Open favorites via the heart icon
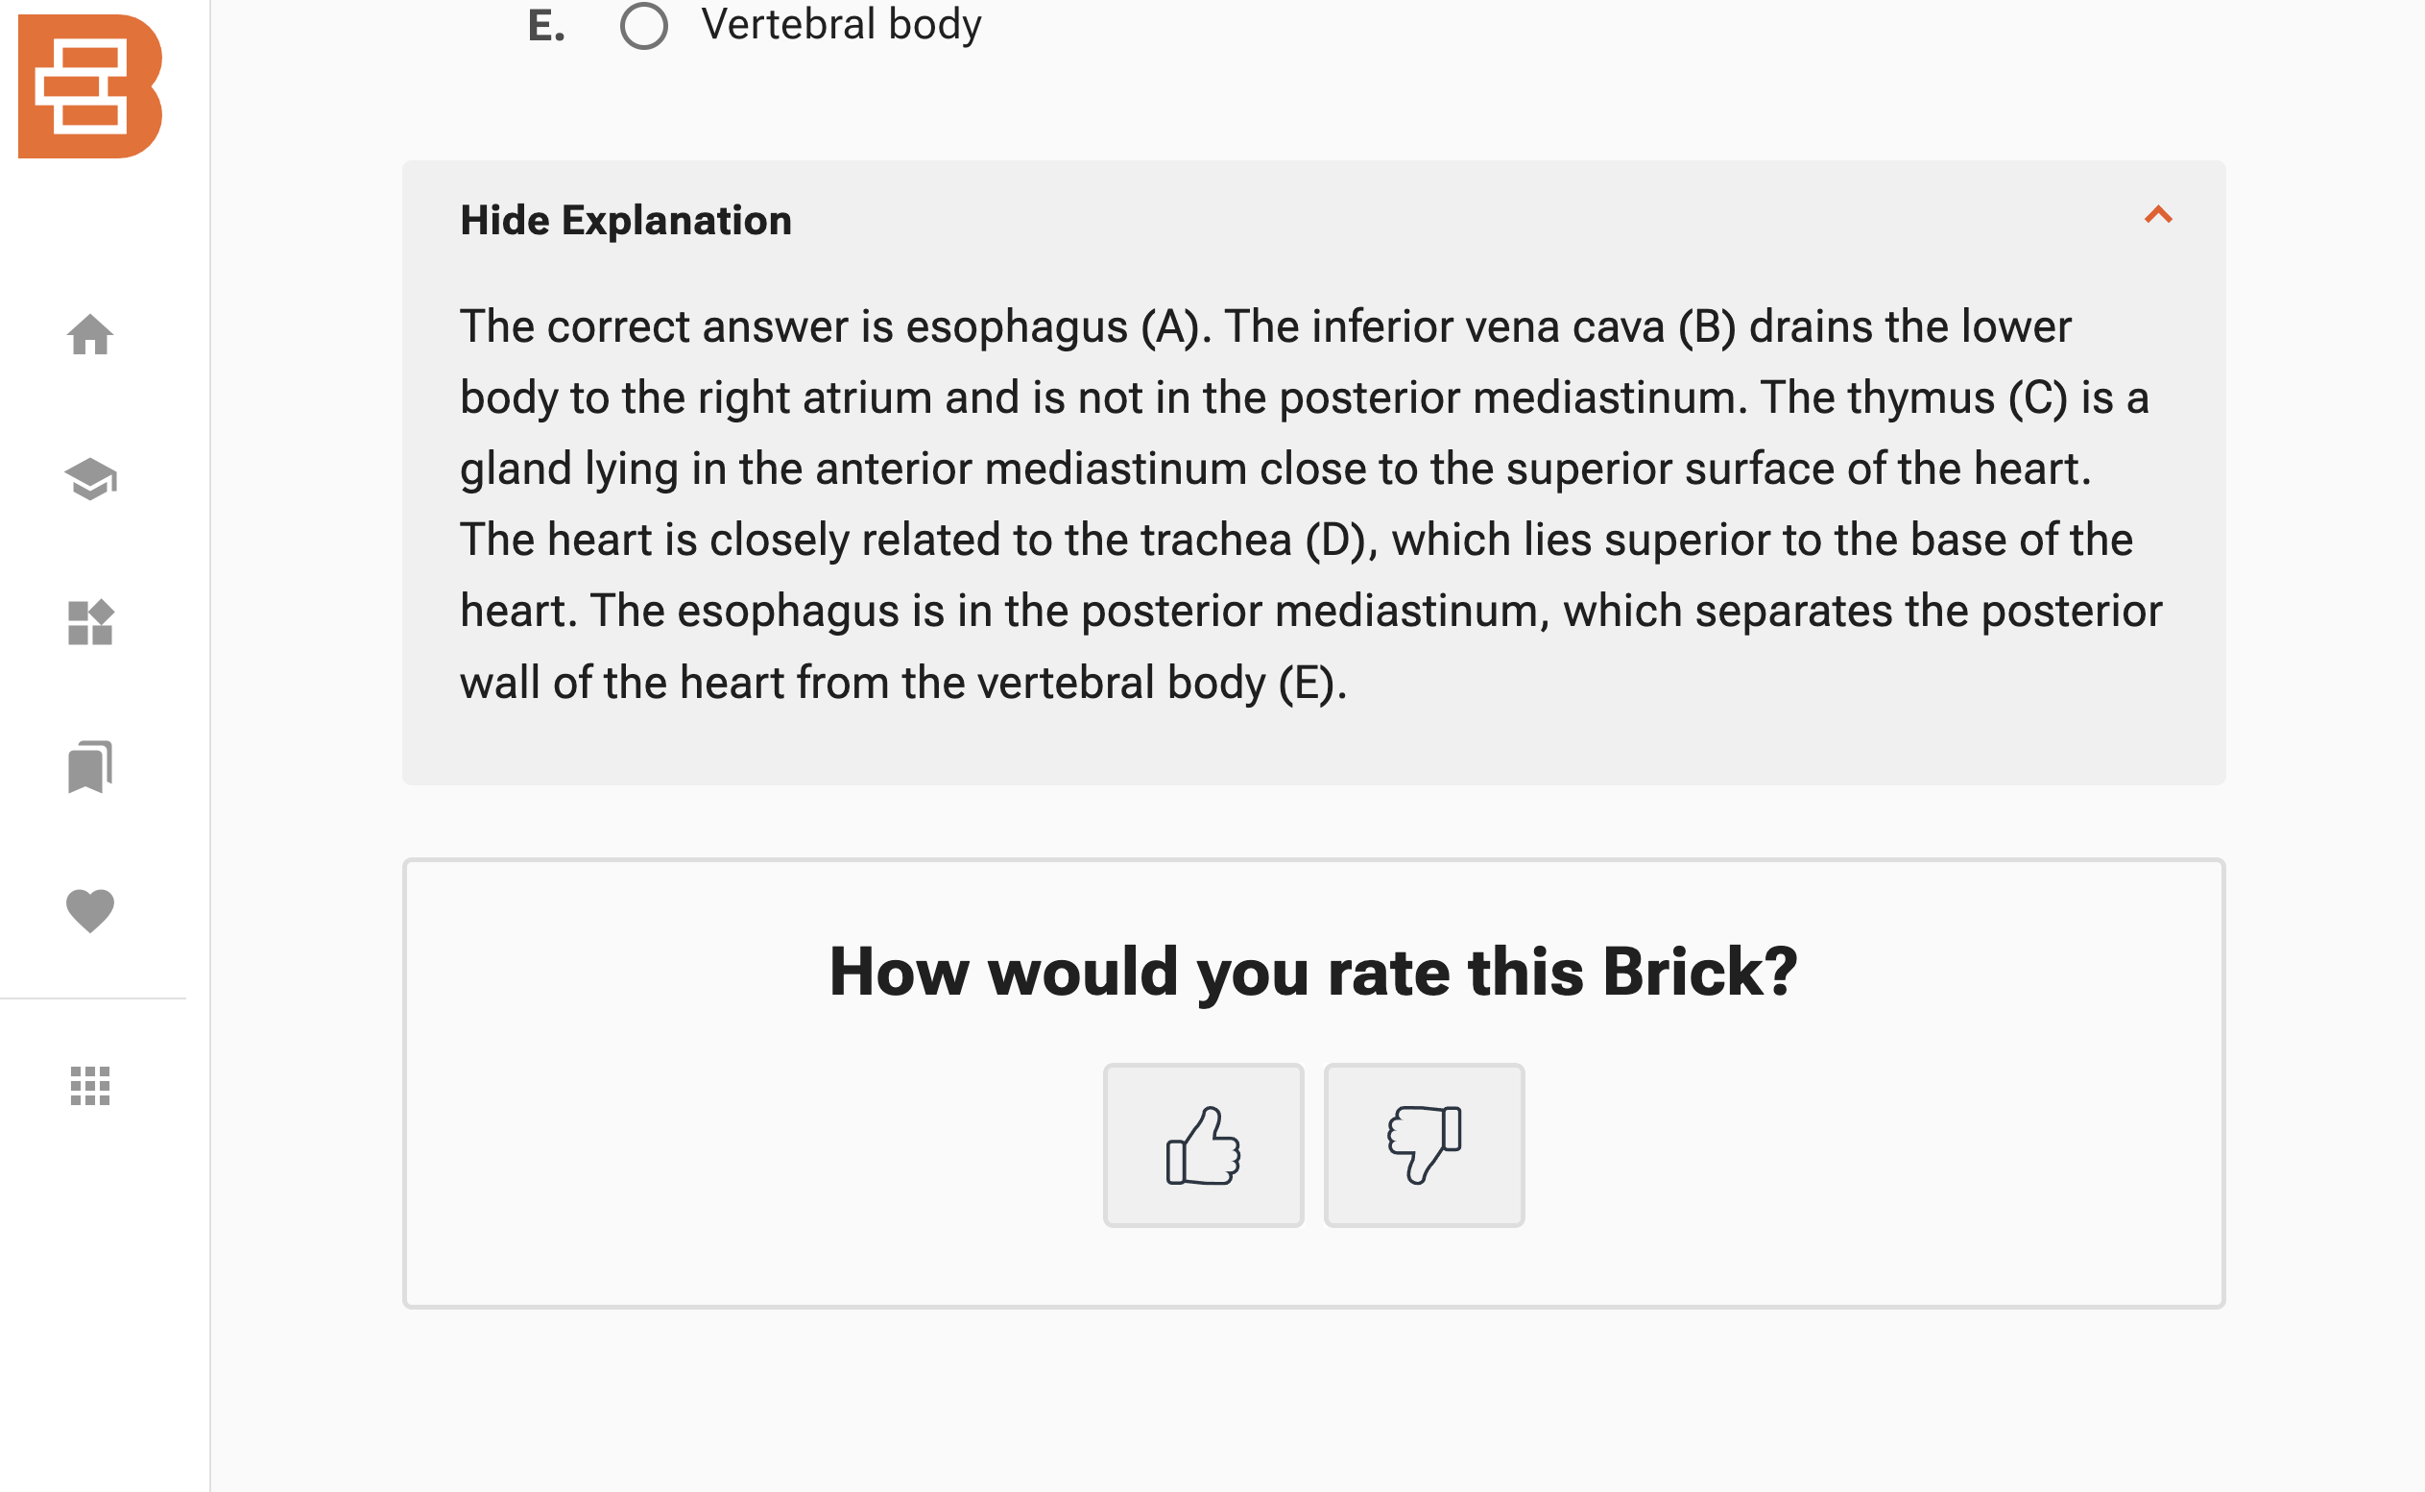The image size is (2425, 1492). 90,911
